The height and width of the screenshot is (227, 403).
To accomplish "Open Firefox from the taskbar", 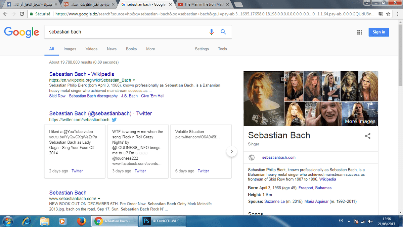I will point(81,221).
